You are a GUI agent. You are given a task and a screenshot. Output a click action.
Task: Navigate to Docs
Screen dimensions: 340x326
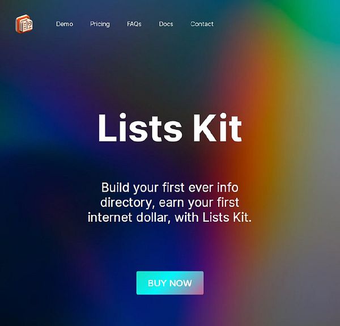(166, 24)
